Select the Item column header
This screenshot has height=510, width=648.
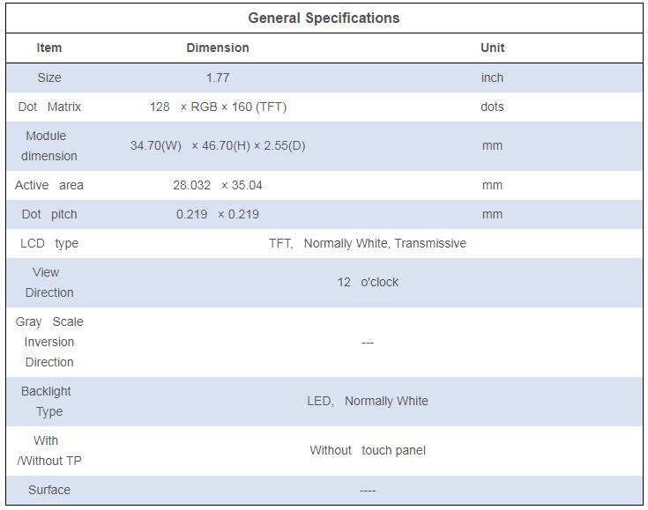[49, 48]
